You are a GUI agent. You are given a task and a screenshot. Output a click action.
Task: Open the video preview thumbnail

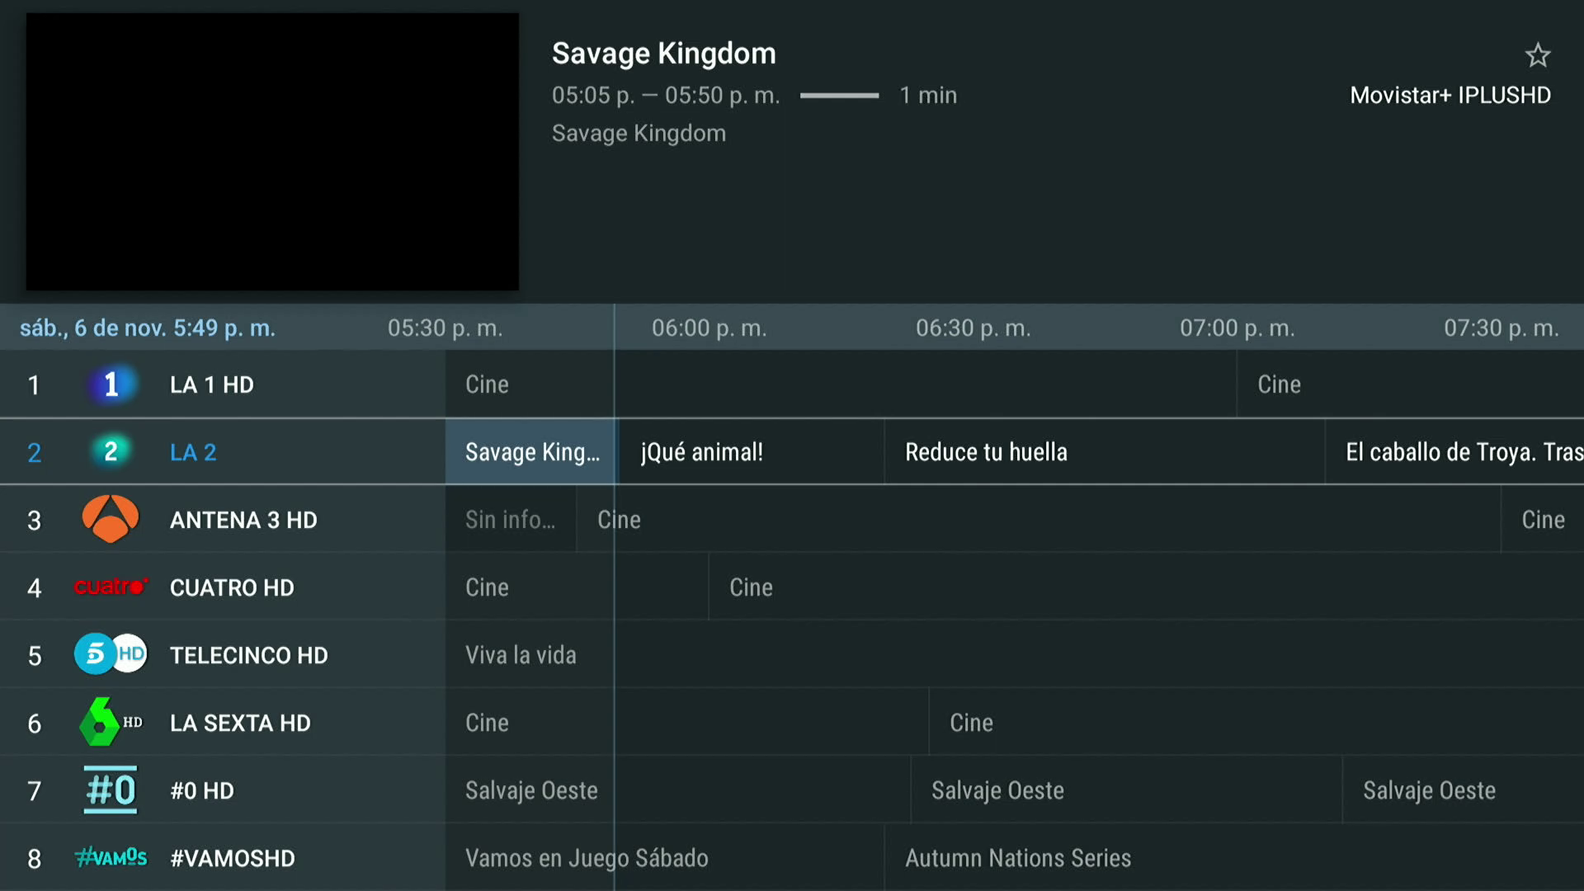tap(272, 152)
